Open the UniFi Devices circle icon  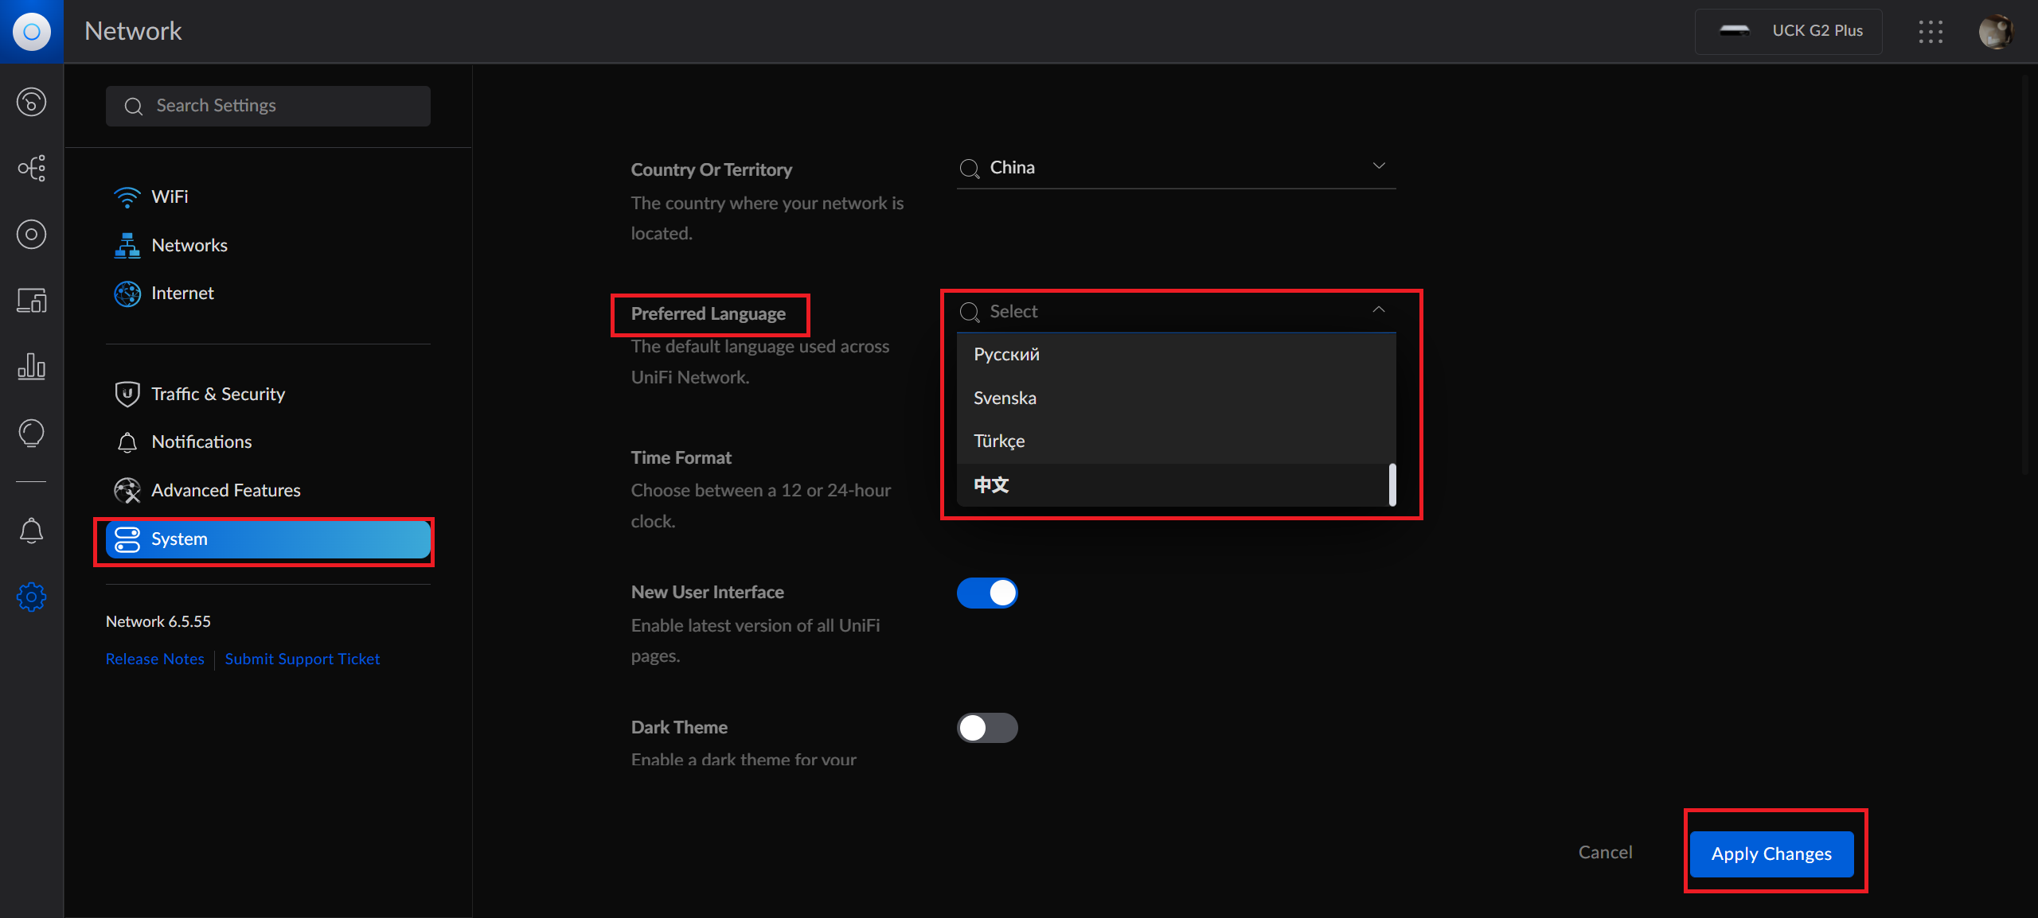pos(31,234)
